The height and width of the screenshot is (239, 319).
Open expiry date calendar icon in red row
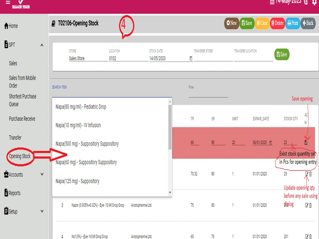coord(271,142)
